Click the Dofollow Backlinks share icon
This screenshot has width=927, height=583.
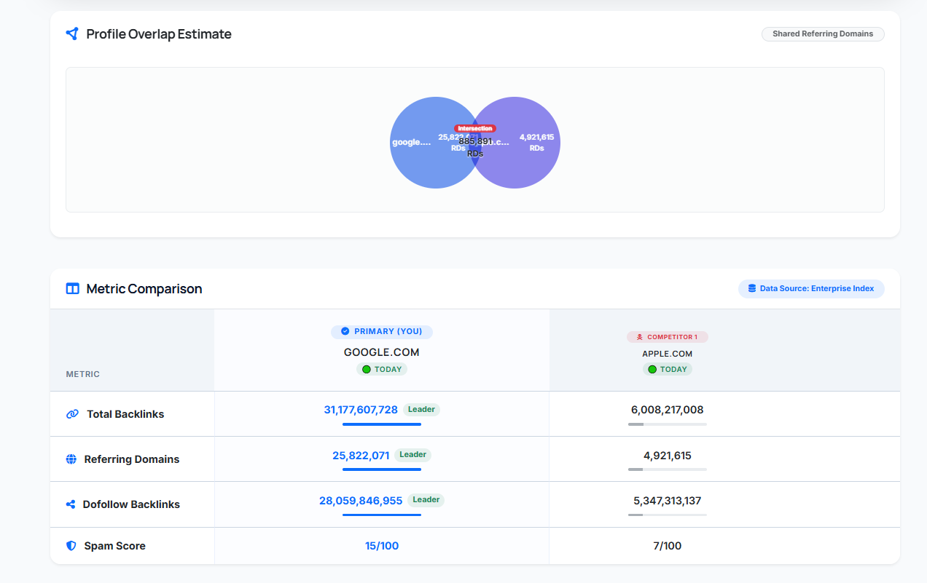click(x=71, y=504)
